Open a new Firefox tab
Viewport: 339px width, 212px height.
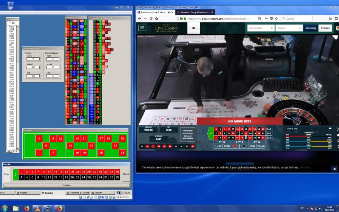(x=218, y=12)
